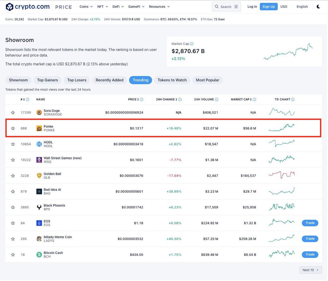This screenshot has height=281, width=328.
Task: Switch to the Most Popular tab
Action: point(207,80)
